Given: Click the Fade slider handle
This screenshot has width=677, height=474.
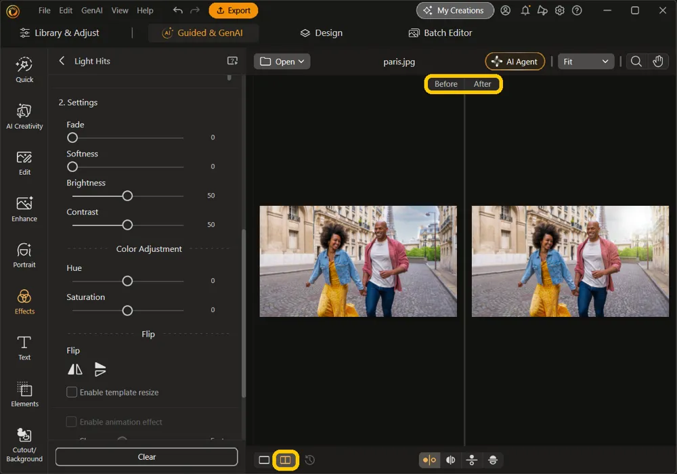Looking at the screenshot, I should pos(72,137).
